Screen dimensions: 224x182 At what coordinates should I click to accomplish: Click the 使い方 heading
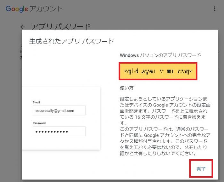(126, 87)
